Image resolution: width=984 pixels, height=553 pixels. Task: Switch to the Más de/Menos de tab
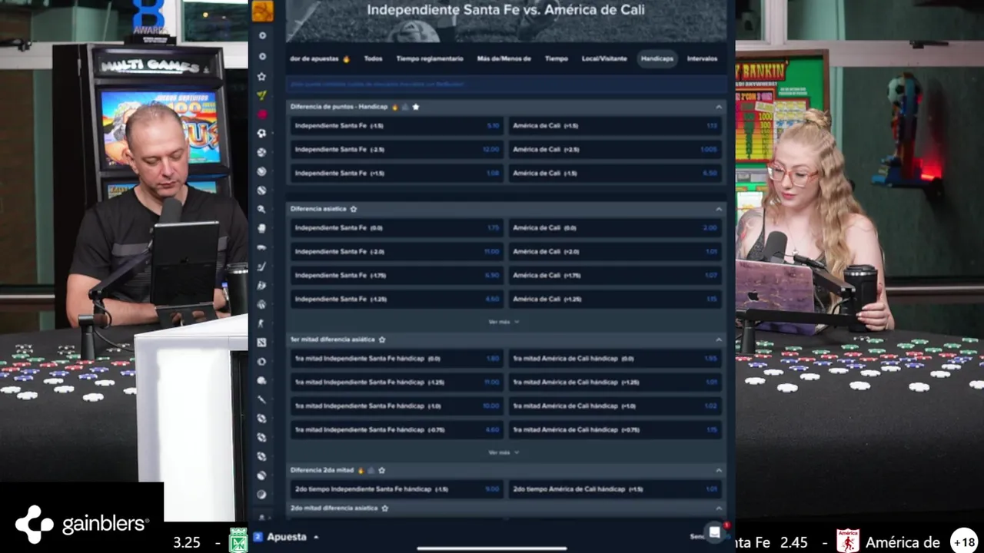[504, 58]
